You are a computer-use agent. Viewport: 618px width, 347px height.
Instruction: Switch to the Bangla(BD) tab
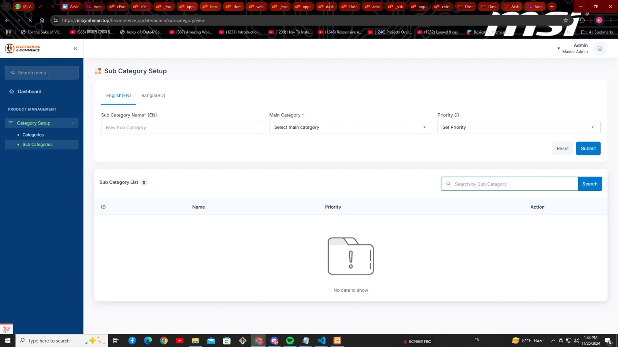(x=153, y=96)
